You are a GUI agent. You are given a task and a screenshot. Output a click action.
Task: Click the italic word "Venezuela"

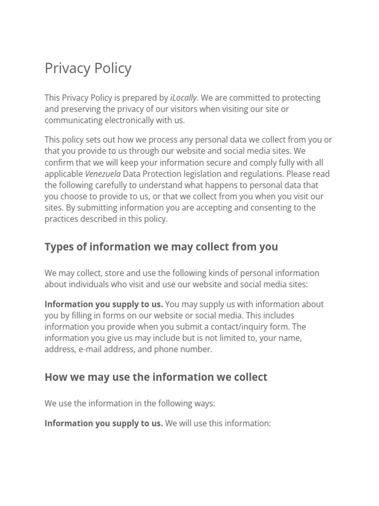[103, 174]
